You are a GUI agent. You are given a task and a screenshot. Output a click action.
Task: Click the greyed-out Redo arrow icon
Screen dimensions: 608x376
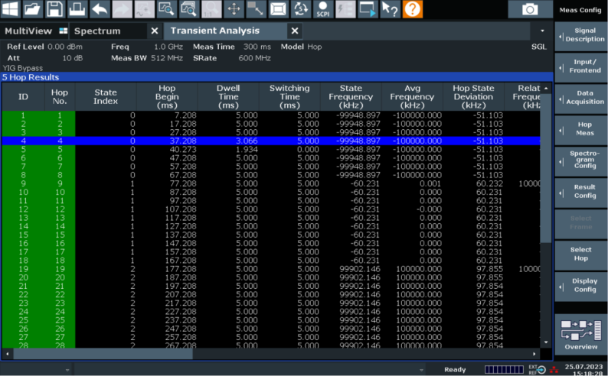pyautogui.click(x=122, y=9)
